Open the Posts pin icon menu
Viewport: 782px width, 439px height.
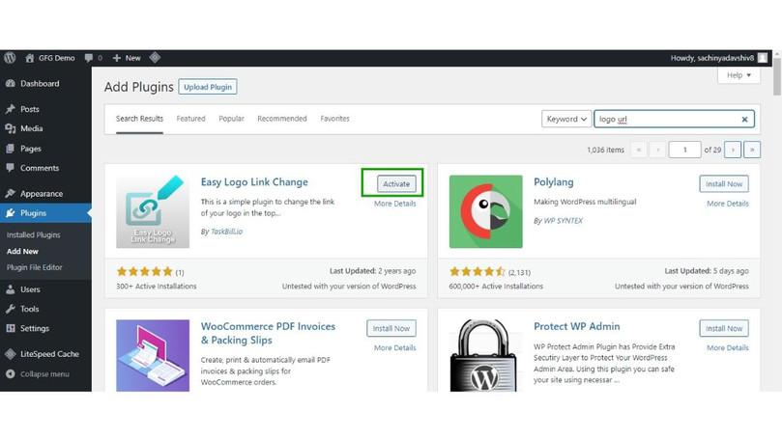point(10,110)
